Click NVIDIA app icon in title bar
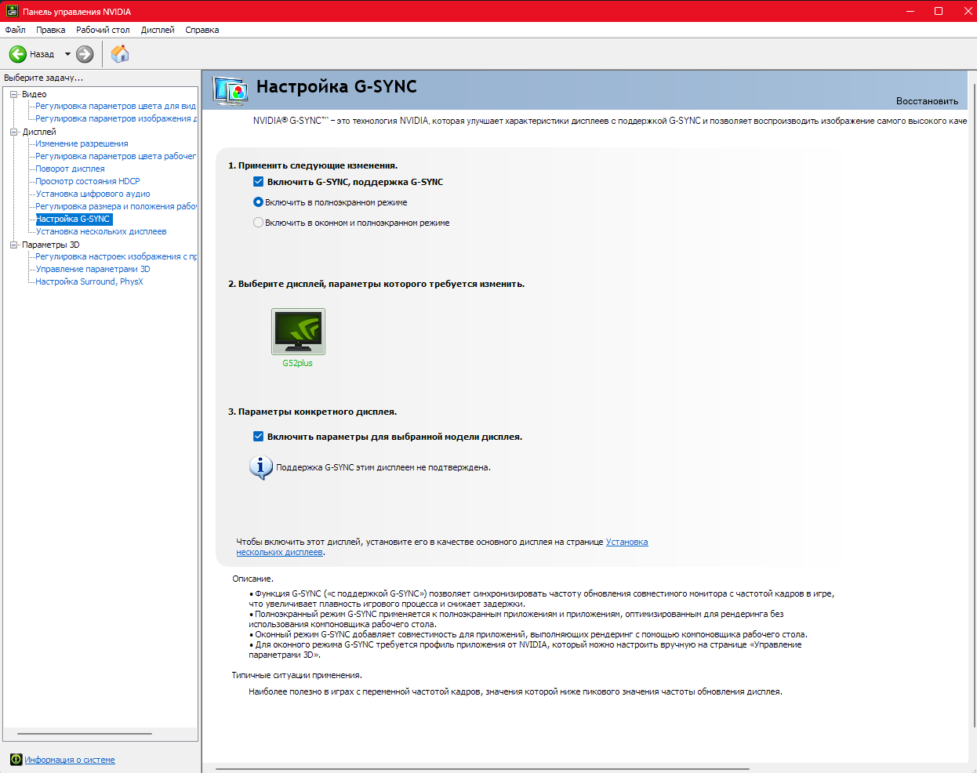The image size is (977, 773). 11,11
